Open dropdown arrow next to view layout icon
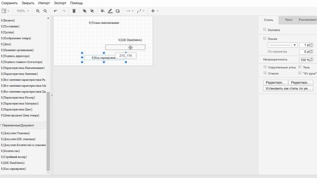Screen dimensions: 317x178 point(8,11)
